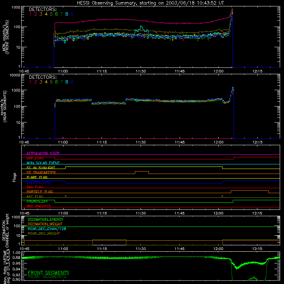Click the 'counts/s (REAR SEGMENTS)' axis title

[x=4, y=106]
